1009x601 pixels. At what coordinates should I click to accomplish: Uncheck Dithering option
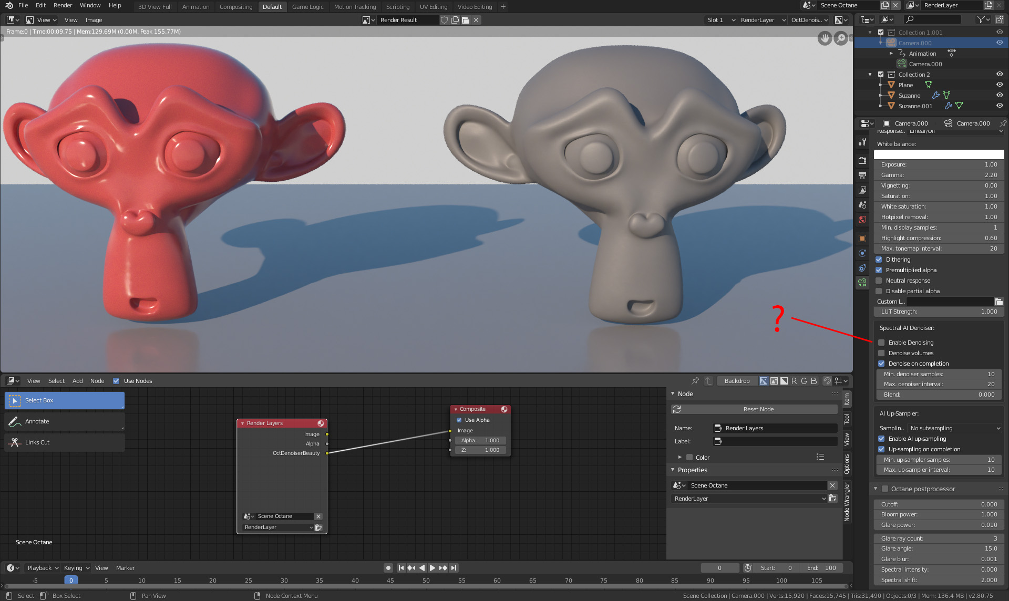click(x=879, y=260)
